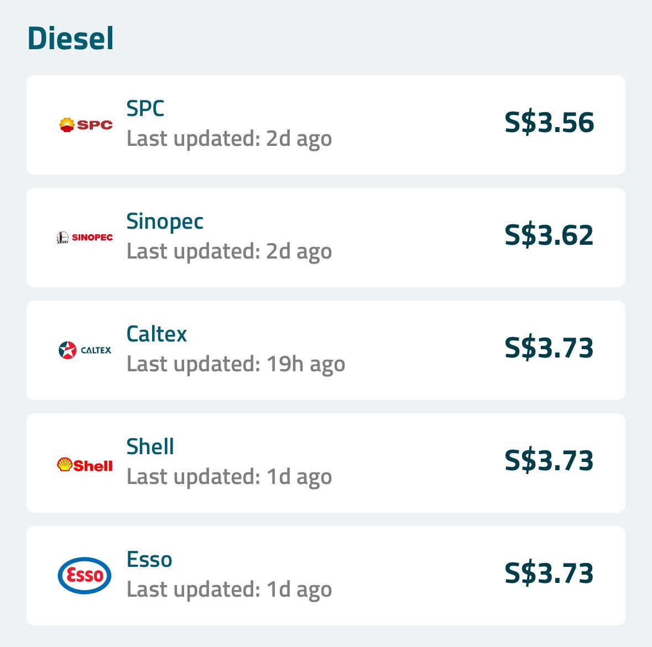Open the SPC station name link
This screenshot has width=652, height=647.
[145, 109]
